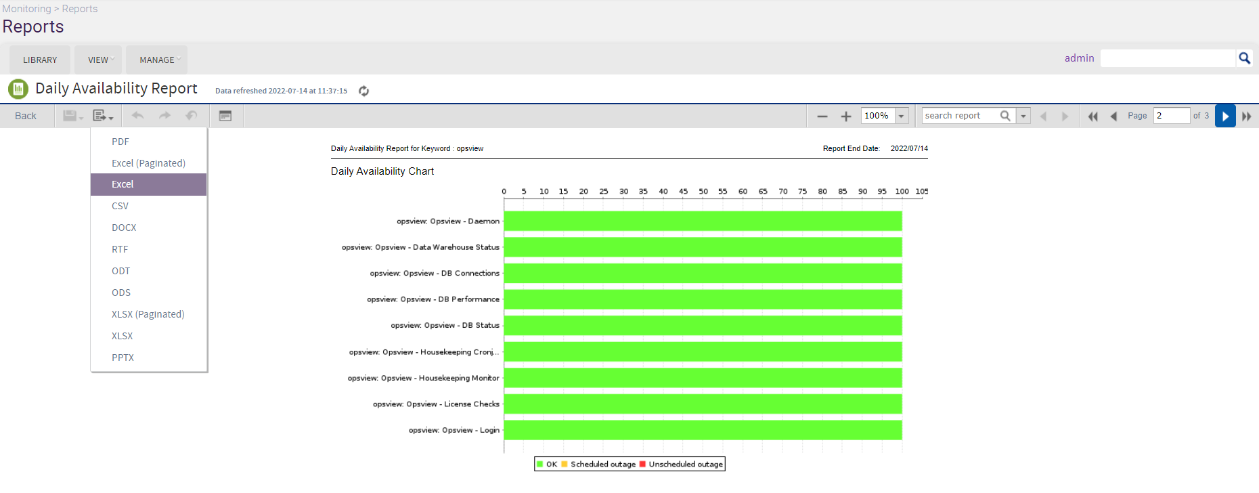Click the Opsview - Daemon availability bar
Image resolution: width=1259 pixels, height=493 pixels.
click(x=703, y=221)
